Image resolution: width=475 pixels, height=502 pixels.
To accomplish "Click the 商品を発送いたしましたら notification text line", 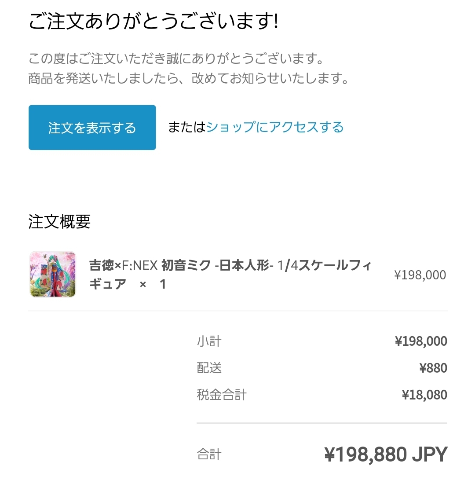I will point(189,78).
